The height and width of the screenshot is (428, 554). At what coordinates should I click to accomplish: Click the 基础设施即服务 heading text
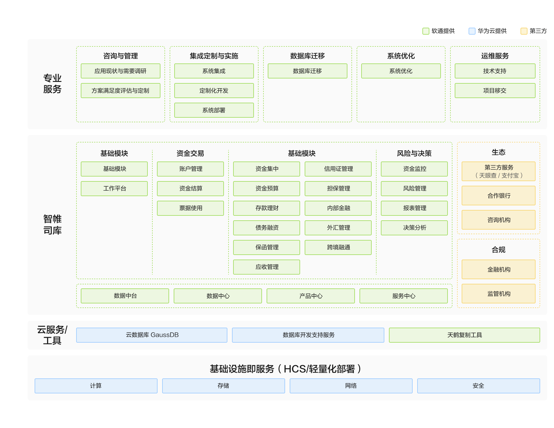pos(242,369)
